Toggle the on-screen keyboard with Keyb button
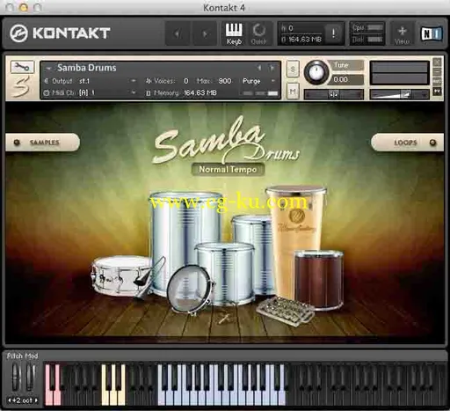 pos(234,33)
